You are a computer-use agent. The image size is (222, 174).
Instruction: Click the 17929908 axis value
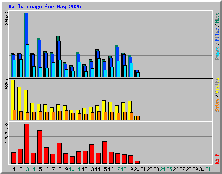pos(7,133)
